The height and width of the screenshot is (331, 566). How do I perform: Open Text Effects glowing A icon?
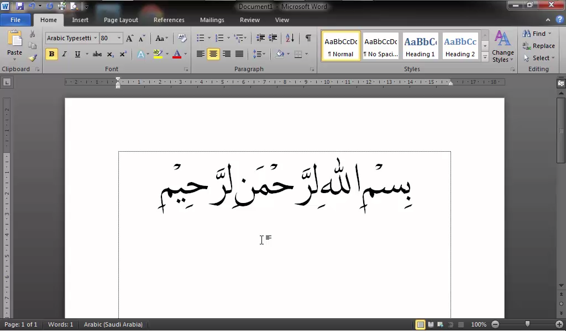[x=140, y=55]
